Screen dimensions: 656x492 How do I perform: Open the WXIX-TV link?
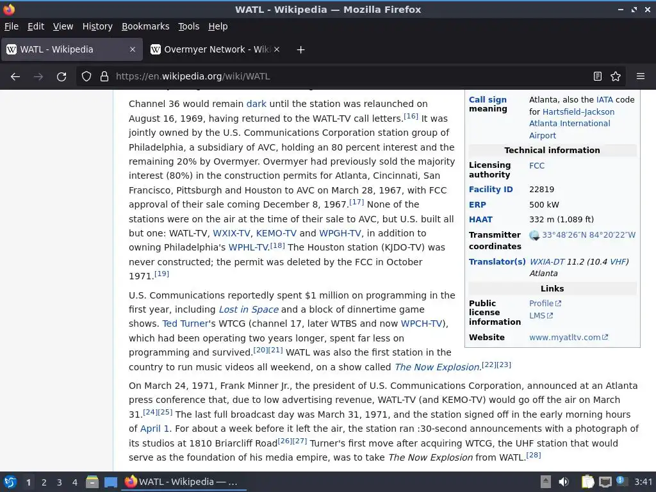(231, 233)
